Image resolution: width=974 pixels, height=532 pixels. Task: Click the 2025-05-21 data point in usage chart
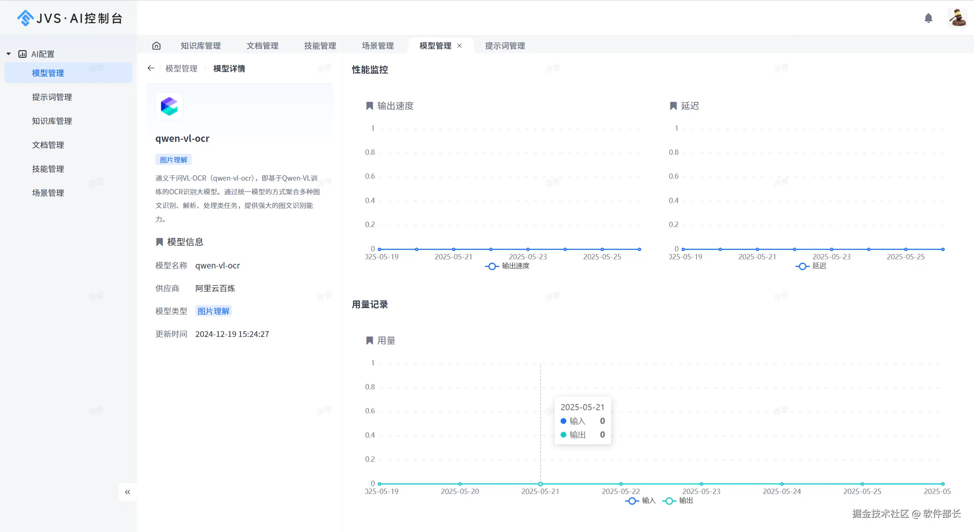tap(540, 484)
